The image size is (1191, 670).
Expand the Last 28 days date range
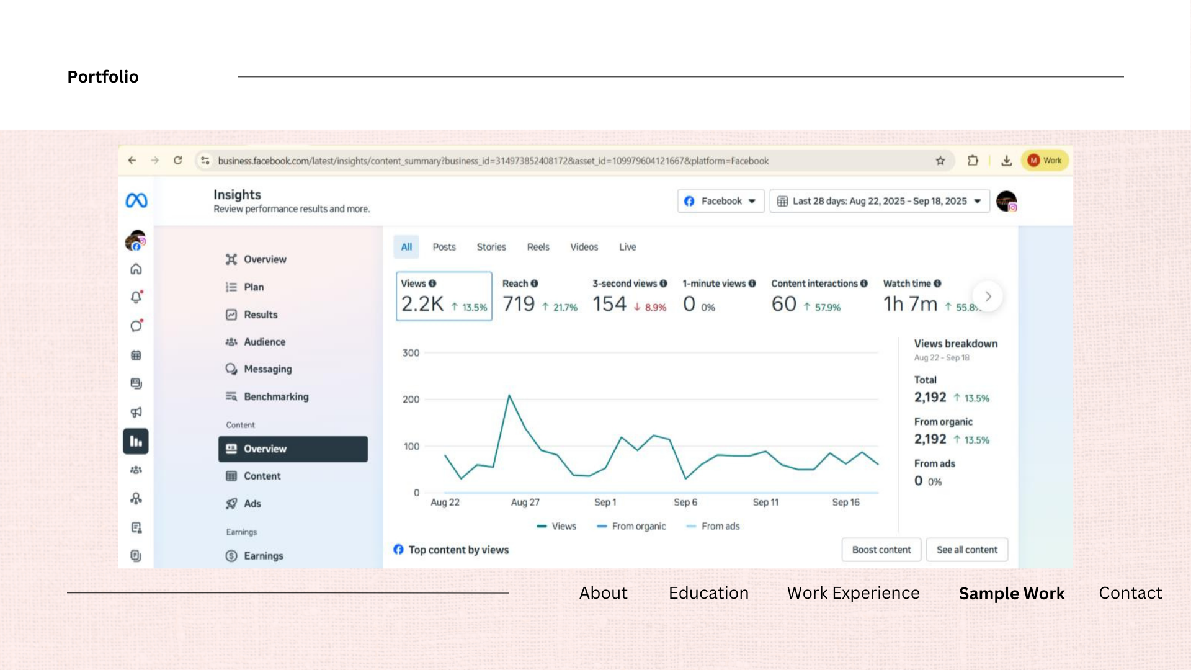(x=879, y=201)
